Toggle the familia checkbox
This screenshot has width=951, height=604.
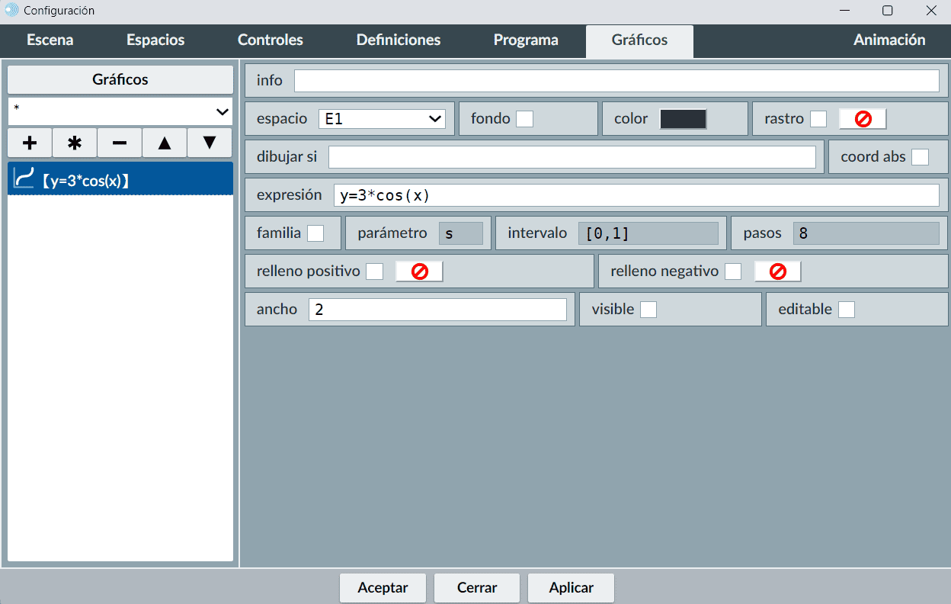click(x=315, y=233)
